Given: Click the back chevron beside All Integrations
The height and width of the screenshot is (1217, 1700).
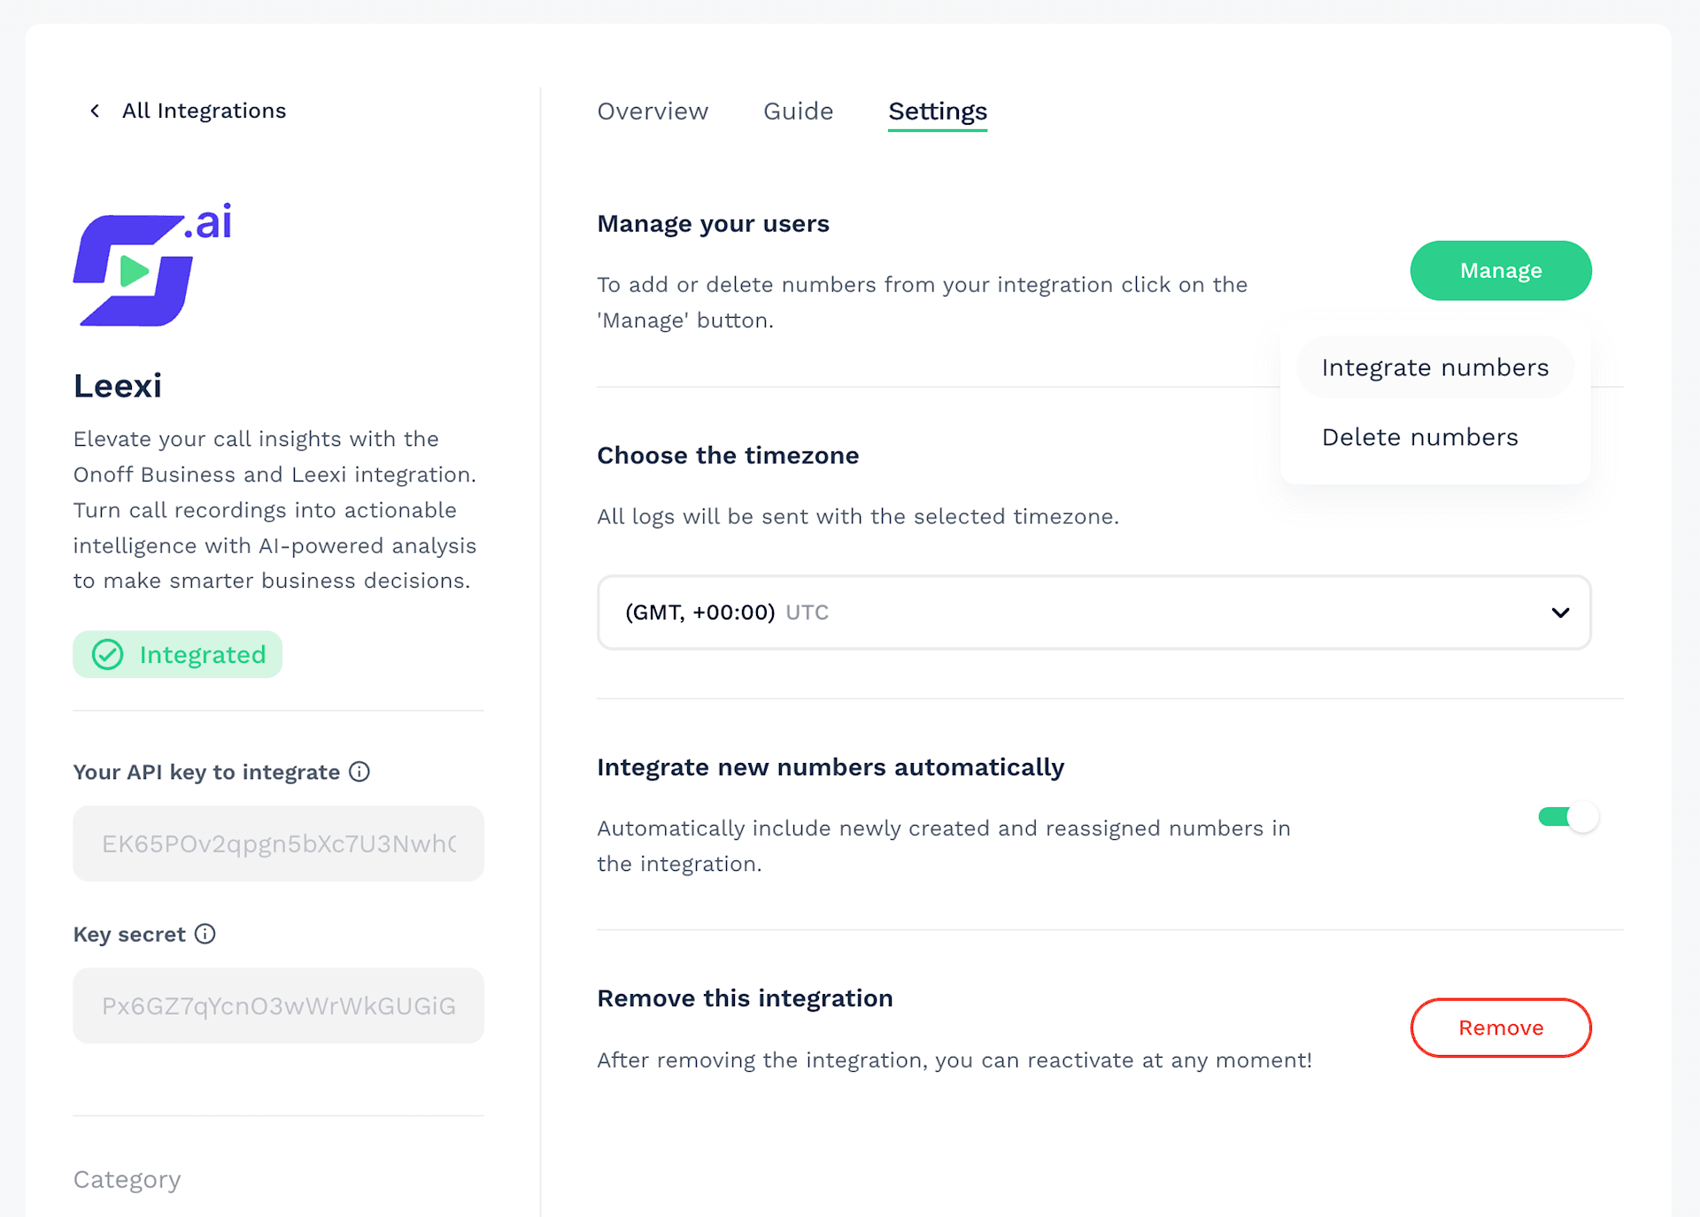Looking at the screenshot, I should [x=95, y=111].
